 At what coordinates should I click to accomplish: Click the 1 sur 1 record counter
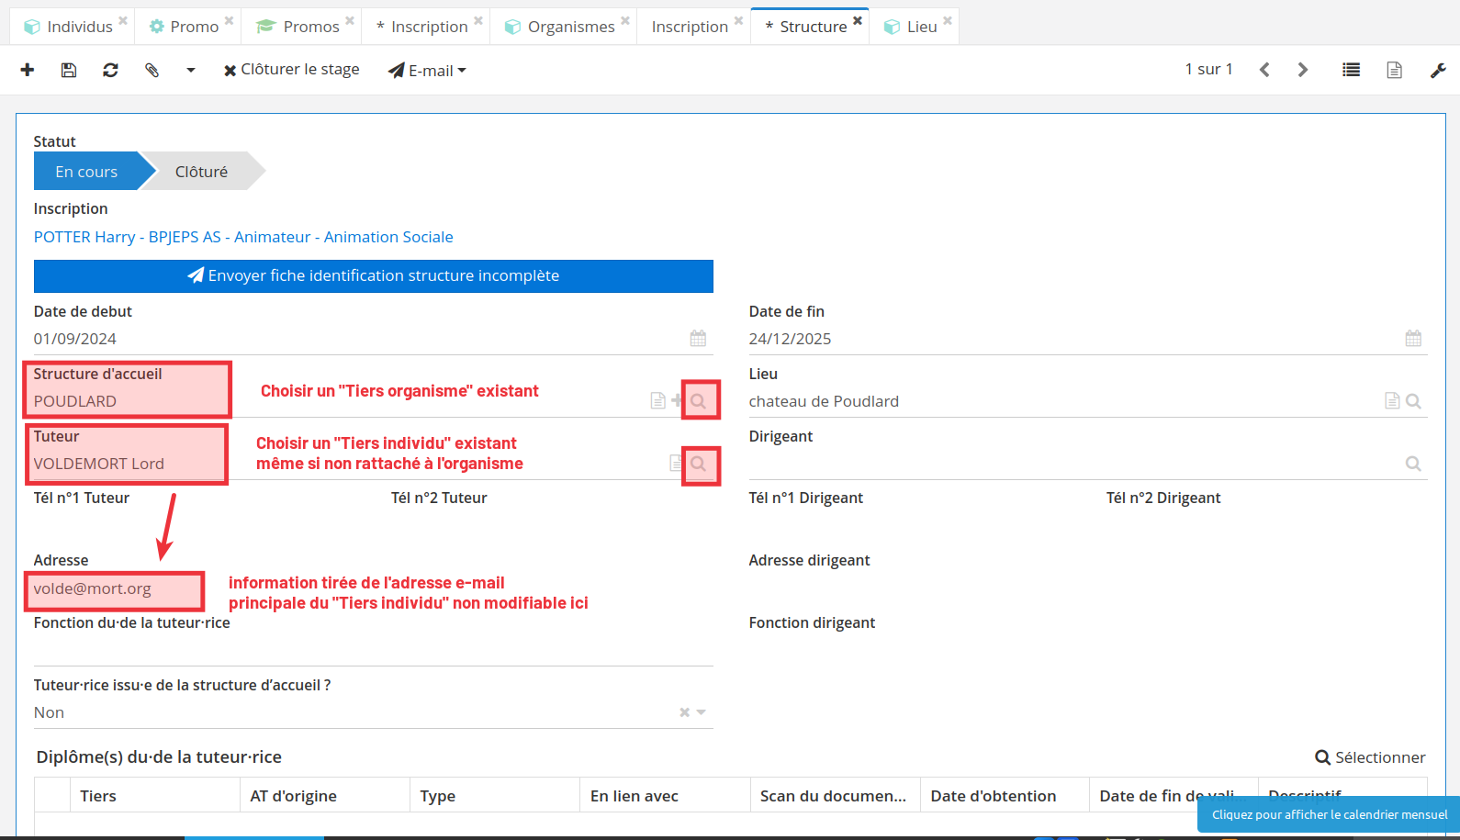1208,69
